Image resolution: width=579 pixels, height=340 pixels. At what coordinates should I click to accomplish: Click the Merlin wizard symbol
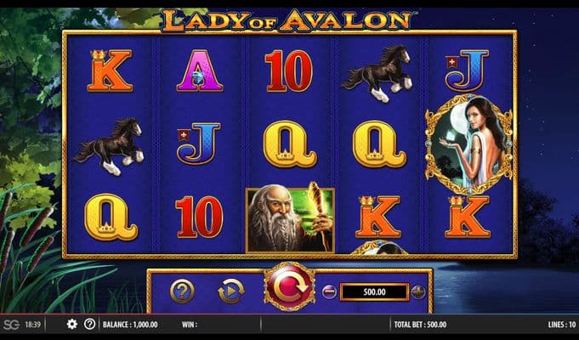(x=290, y=220)
